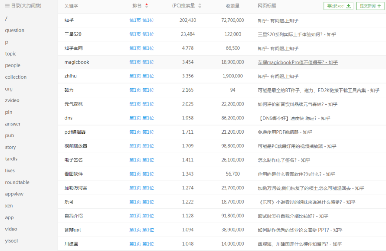Click the indexed count 72,700,000
This screenshot has width=386, height=251.
[x=233, y=20]
